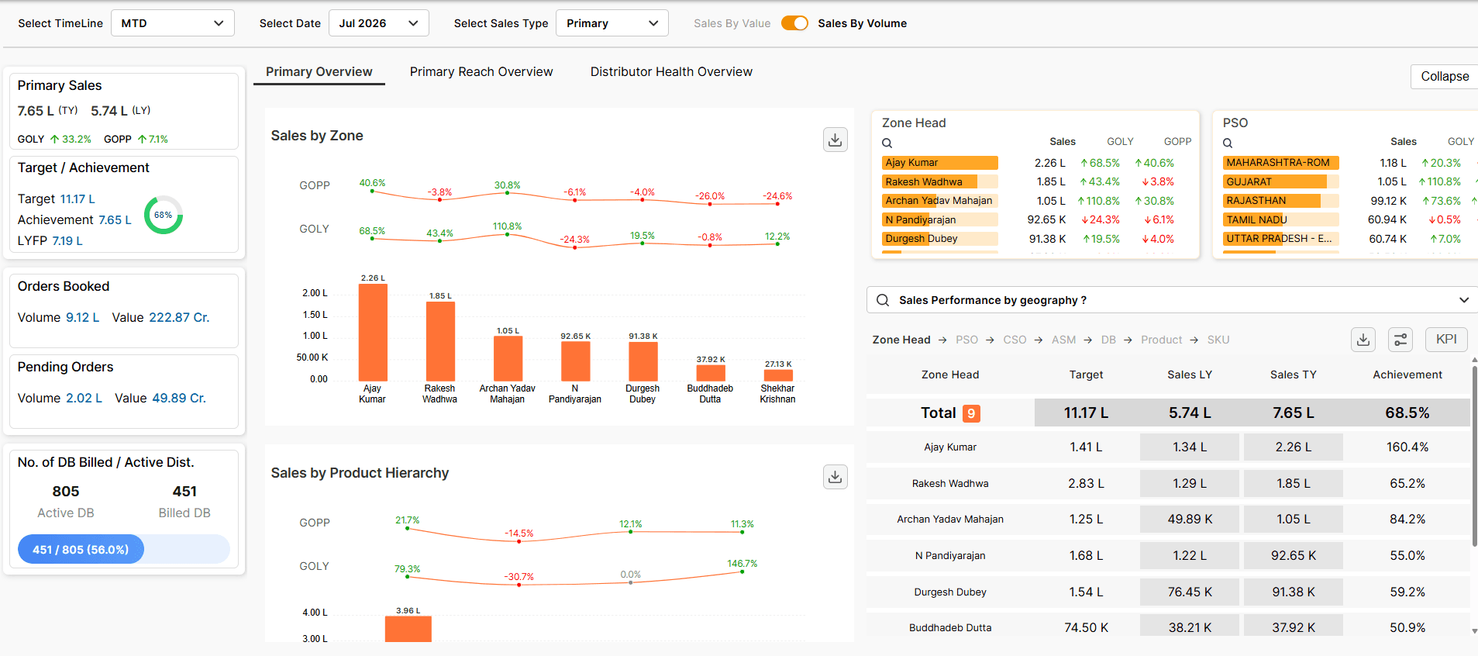Select CSO in the hierarchy breadcrumb
This screenshot has height=656, width=1478.
(x=1015, y=340)
